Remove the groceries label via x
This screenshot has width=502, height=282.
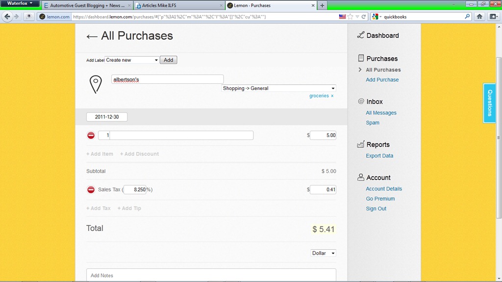point(332,95)
